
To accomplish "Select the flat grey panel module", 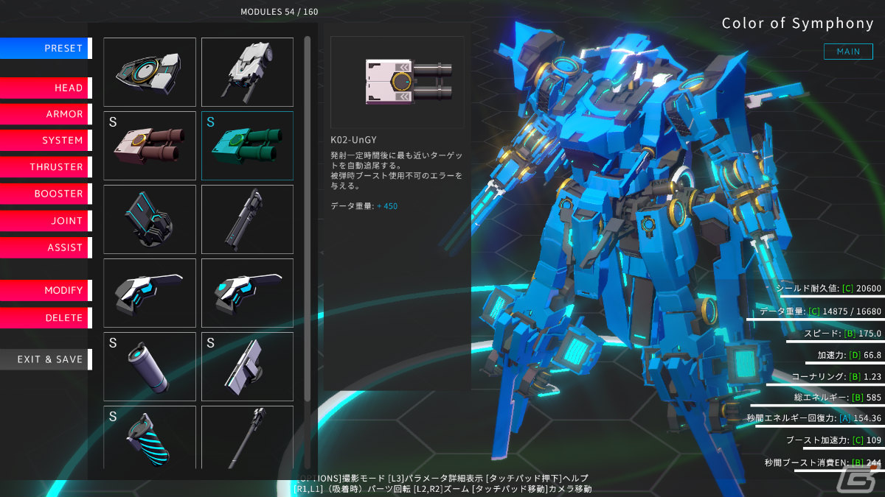I will pos(247,367).
